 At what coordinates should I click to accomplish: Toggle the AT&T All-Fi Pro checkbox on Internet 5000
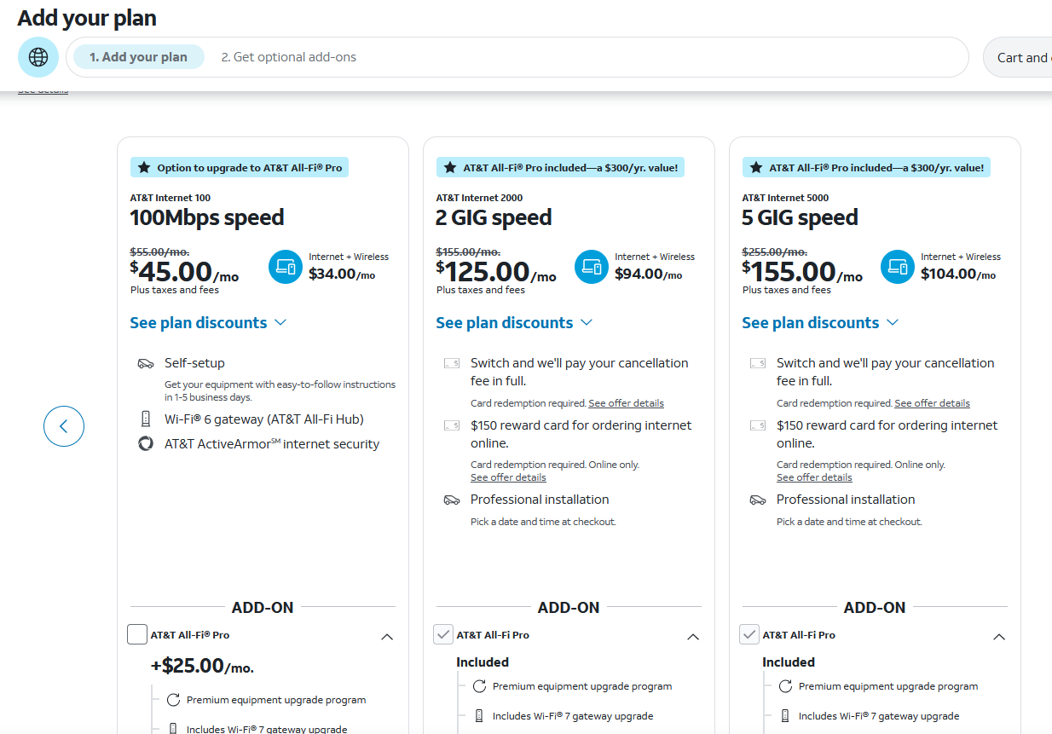coord(749,634)
